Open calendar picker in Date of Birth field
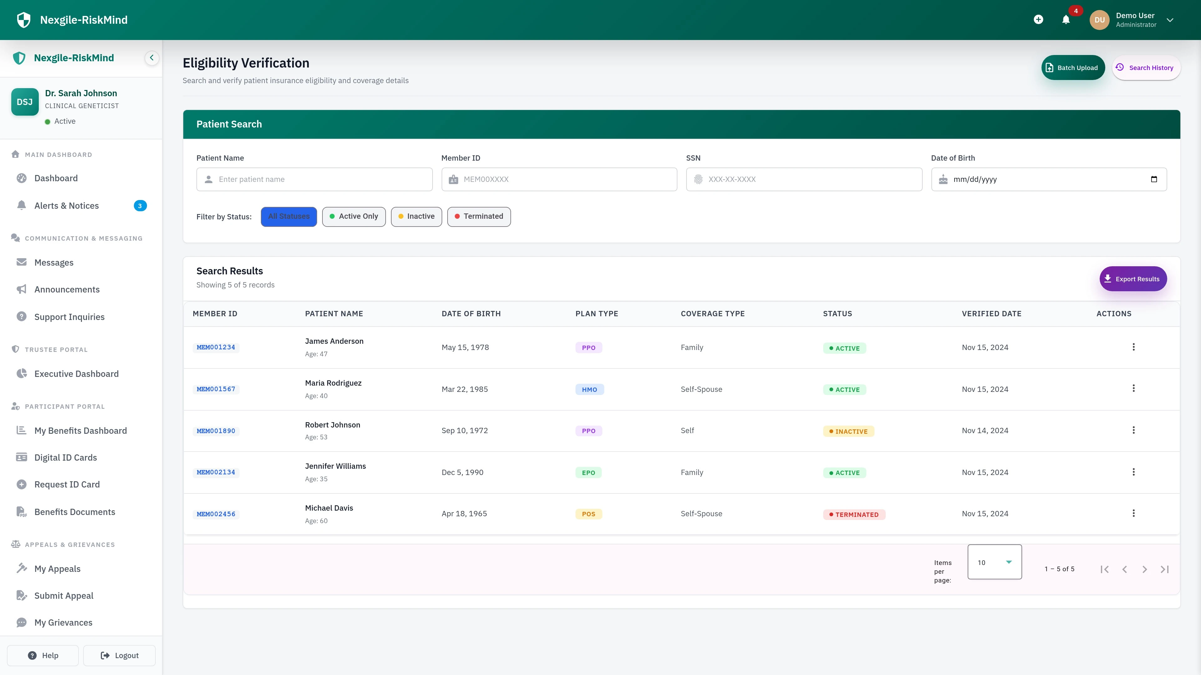 point(1154,179)
